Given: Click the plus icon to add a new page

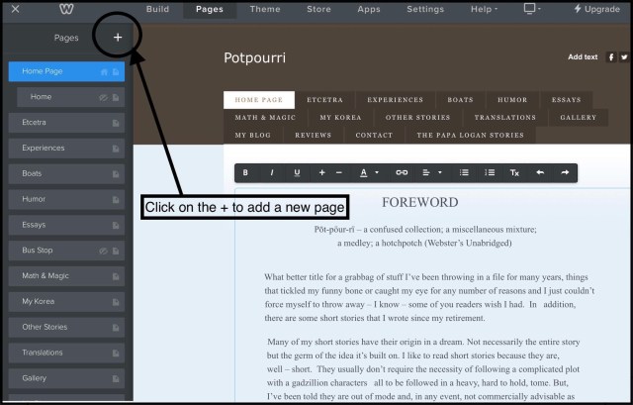Looking at the screenshot, I should 117,38.
